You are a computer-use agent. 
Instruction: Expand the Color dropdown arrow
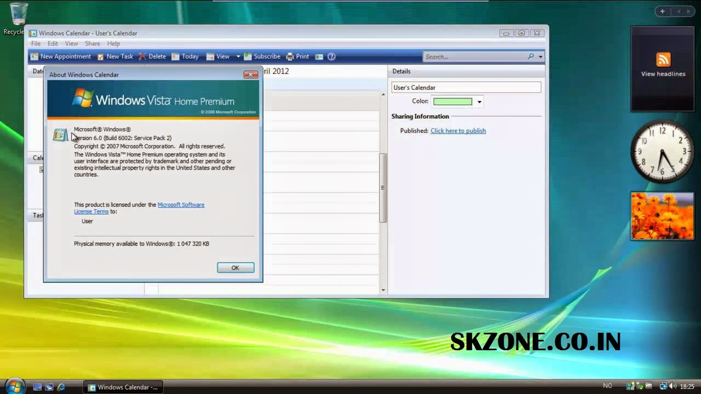(479, 101)
